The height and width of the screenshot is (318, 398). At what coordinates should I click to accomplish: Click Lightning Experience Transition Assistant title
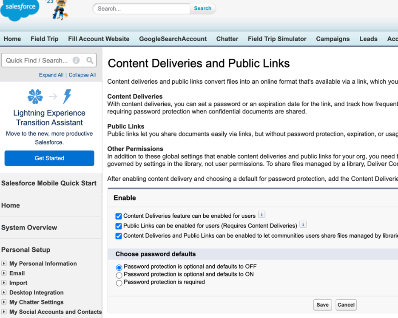point(49,118)
